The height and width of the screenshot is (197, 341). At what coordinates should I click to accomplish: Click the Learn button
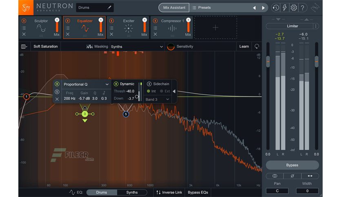pyautogui.click(x=244, y=46)
